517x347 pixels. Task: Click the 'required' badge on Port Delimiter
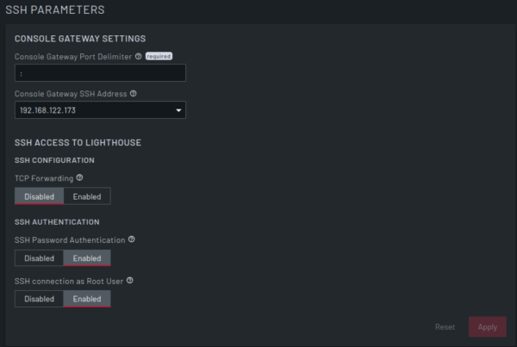tap(159, 56)
